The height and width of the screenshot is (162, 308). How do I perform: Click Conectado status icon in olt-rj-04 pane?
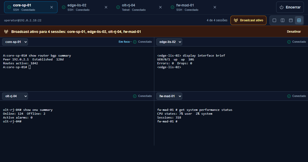click(135, 96)
